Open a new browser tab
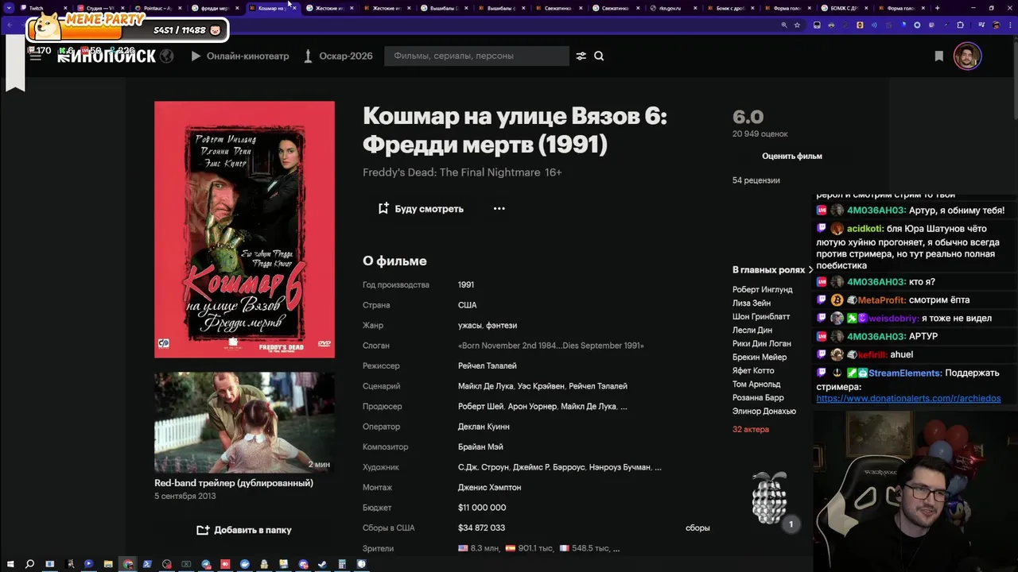This screenshot has width=1018, height=572. [937, 8]
